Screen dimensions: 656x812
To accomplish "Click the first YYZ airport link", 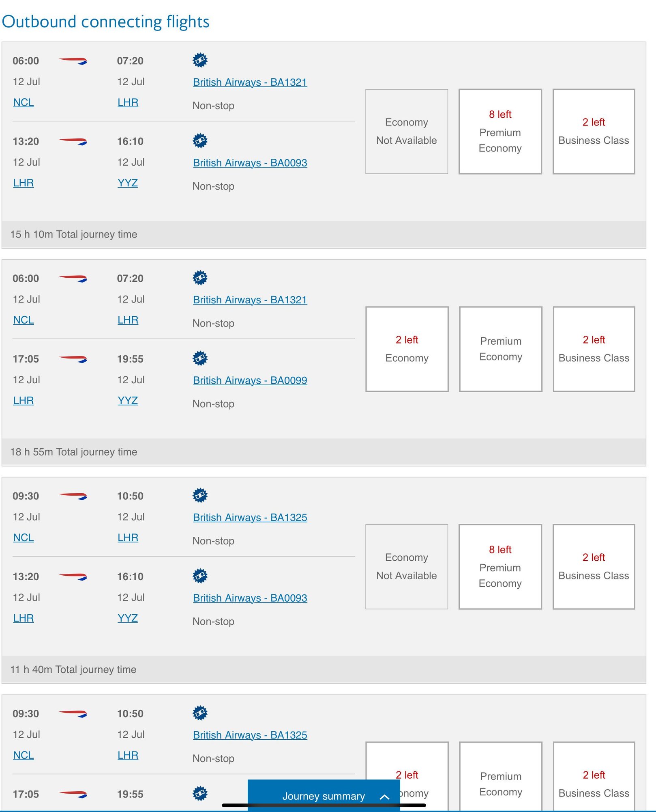I will (x=128, y=183).
